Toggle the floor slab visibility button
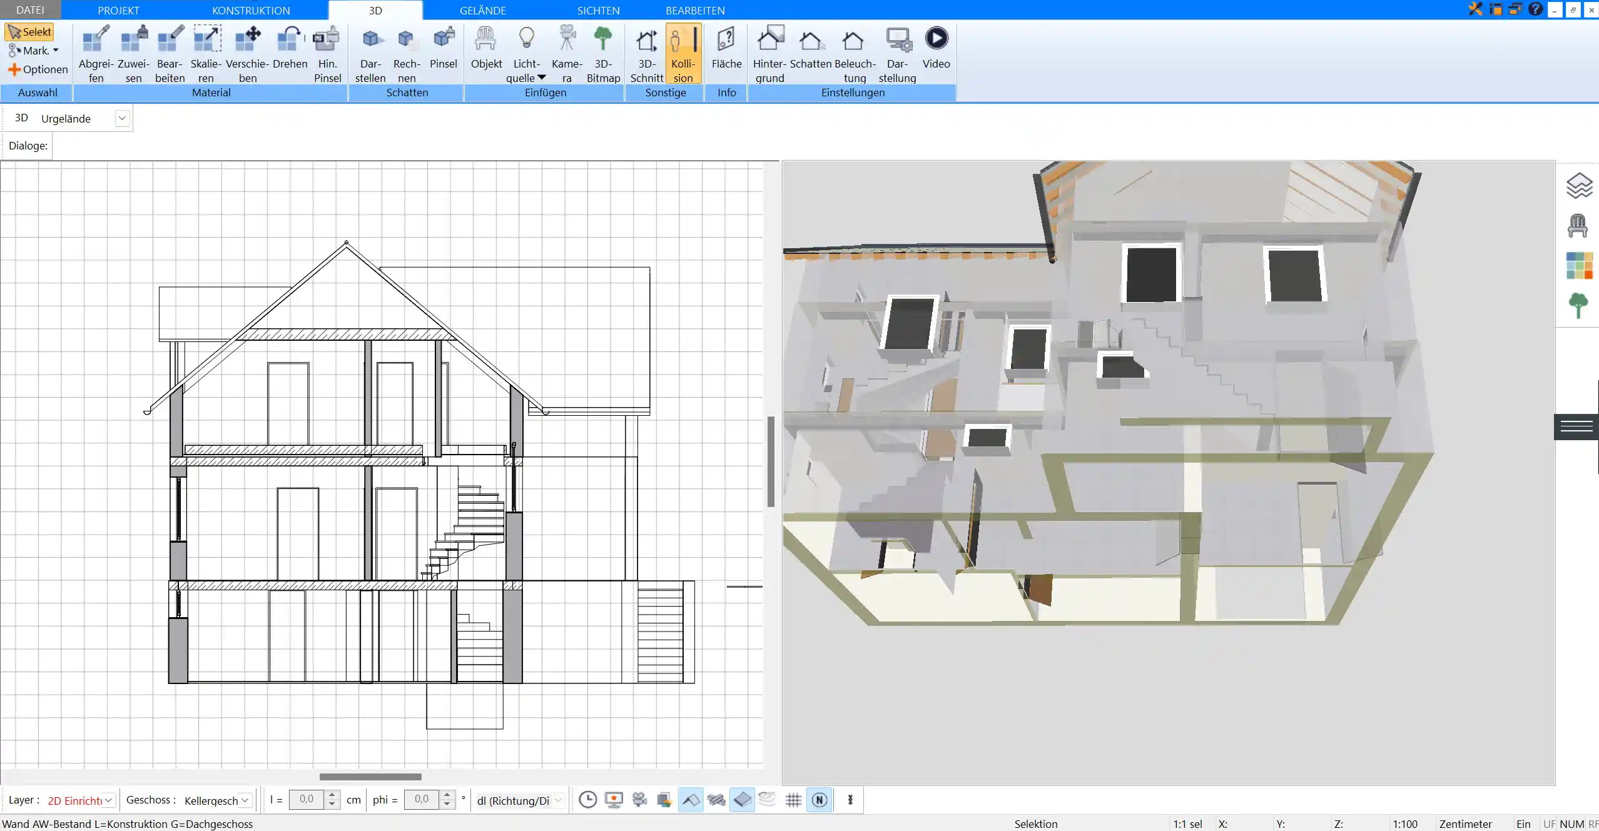The image size is (1599, 831). coord(742,800)
